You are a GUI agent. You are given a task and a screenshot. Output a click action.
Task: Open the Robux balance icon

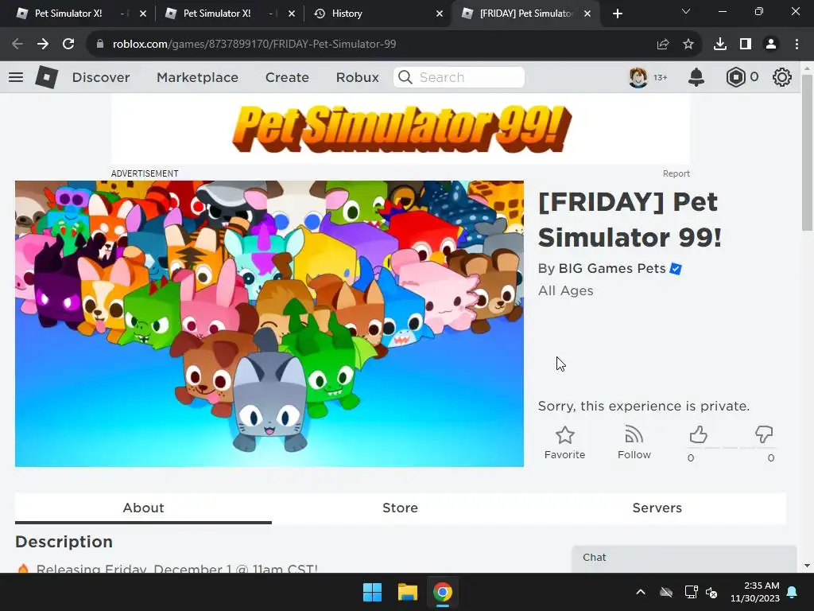735,77
